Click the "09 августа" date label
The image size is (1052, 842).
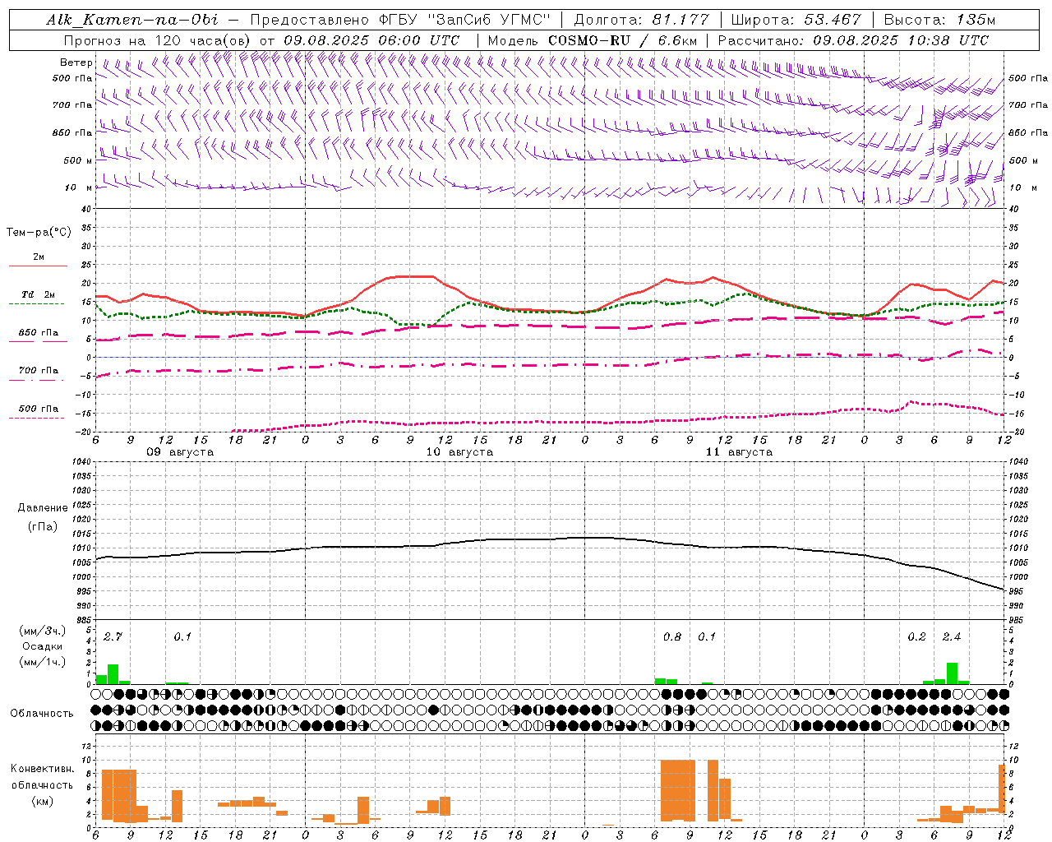[x=180, y=452]
